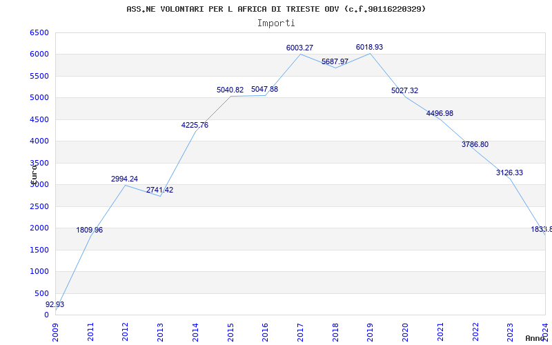Select the 3126.33 data label
Image resolution: width=552 pixels, height=345 pixels.
pos(509,173)
